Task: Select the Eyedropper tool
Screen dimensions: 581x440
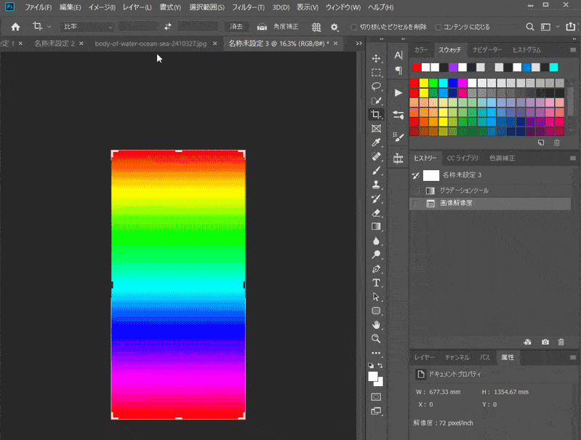Action: click(376, 143)
